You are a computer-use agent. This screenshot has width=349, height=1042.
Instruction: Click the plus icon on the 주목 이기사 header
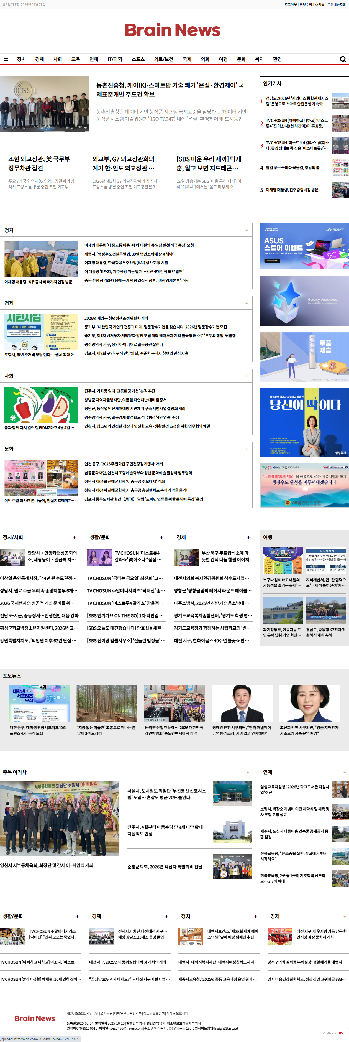pos(248,772)
